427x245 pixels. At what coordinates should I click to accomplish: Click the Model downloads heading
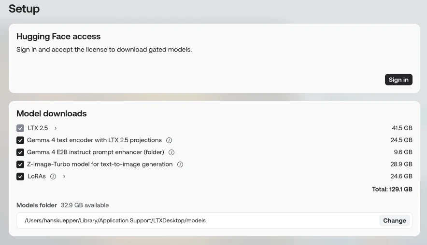(x=52, y=113)
